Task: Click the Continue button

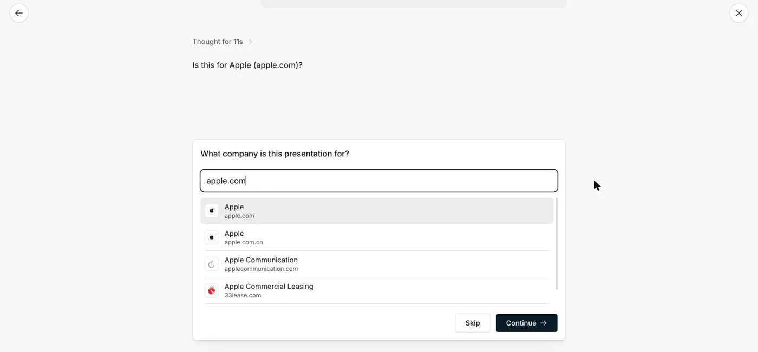Action: pos(527,323)
